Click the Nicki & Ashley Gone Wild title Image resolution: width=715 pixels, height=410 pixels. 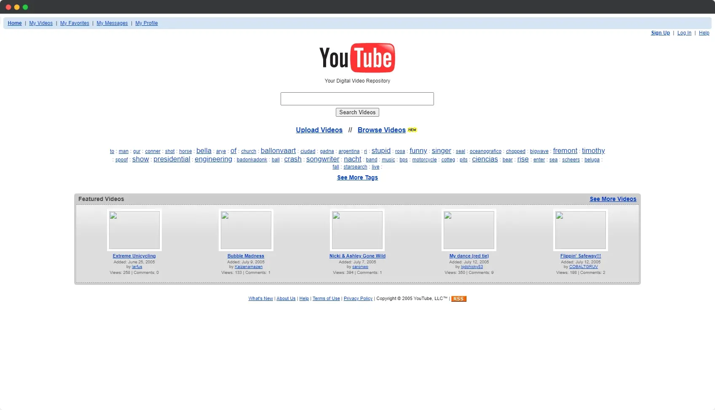click(x=357, y=256)
